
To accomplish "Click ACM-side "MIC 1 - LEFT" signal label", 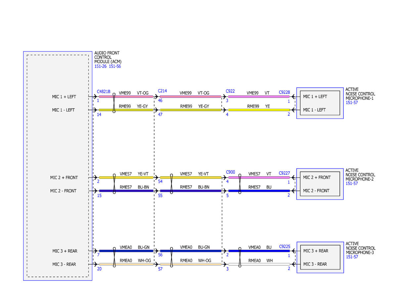I will 63,110.
